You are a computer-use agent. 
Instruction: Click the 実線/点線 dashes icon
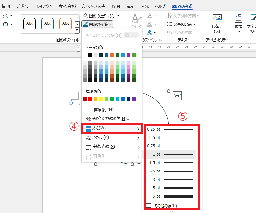pyautogui.click(x=88, y=147)
